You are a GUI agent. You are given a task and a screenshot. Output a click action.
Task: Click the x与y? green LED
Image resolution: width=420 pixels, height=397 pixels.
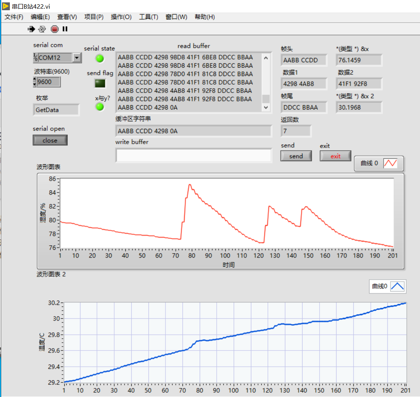click(x=100, y=107)
